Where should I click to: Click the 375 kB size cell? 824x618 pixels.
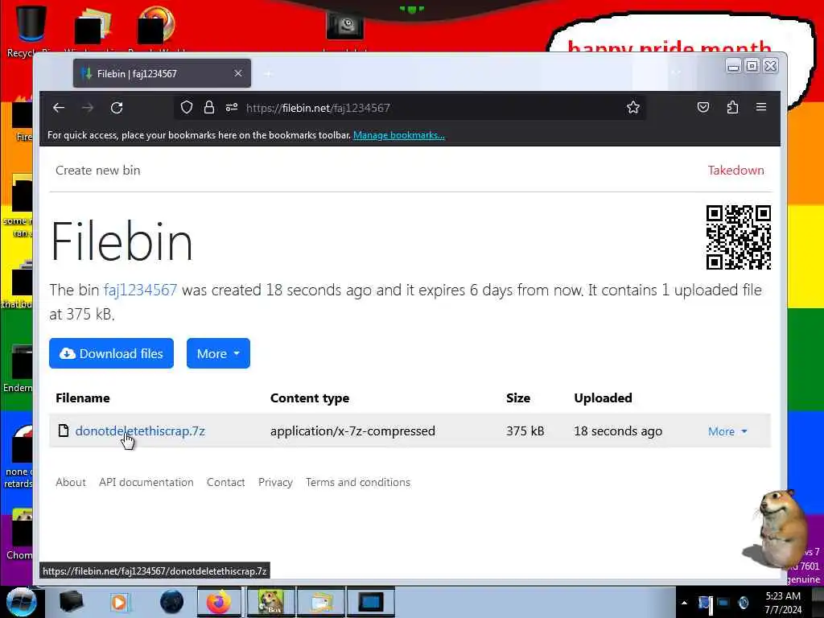(x=525, y=431)
